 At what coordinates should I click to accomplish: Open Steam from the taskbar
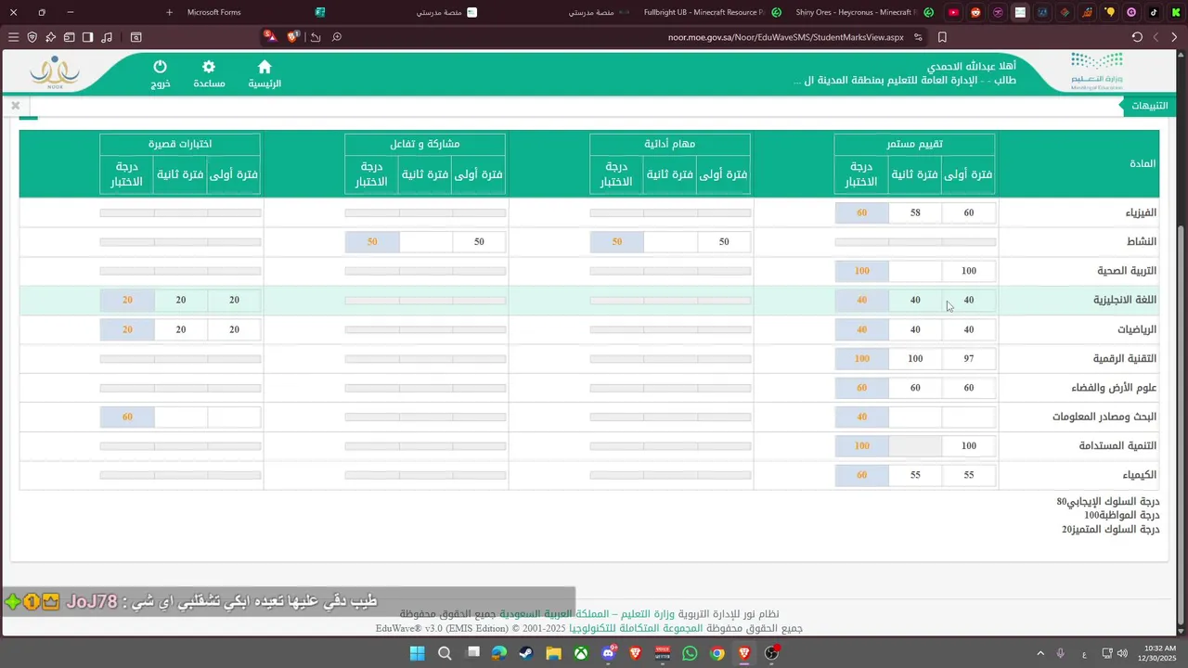pos(526,653)
